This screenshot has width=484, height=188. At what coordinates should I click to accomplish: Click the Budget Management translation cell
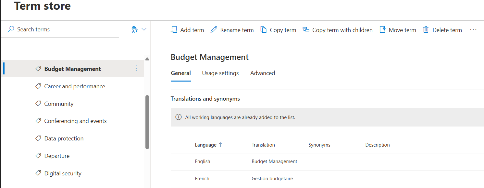click(275, 161)
